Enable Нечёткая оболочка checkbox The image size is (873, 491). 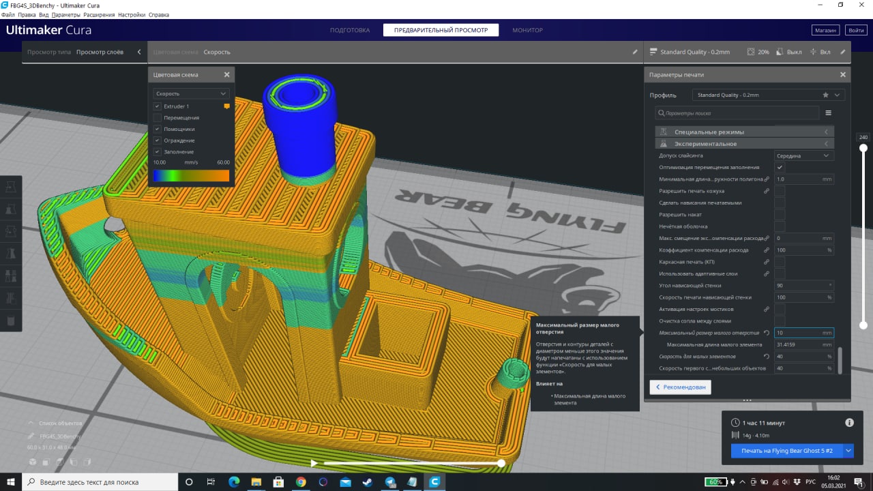coord(780,226)
